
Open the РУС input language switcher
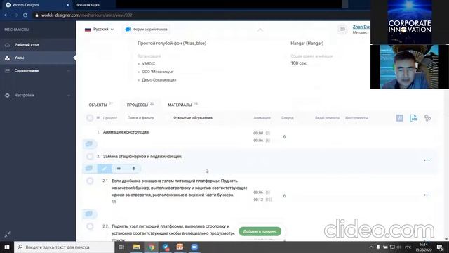click(x=408, y=247)
